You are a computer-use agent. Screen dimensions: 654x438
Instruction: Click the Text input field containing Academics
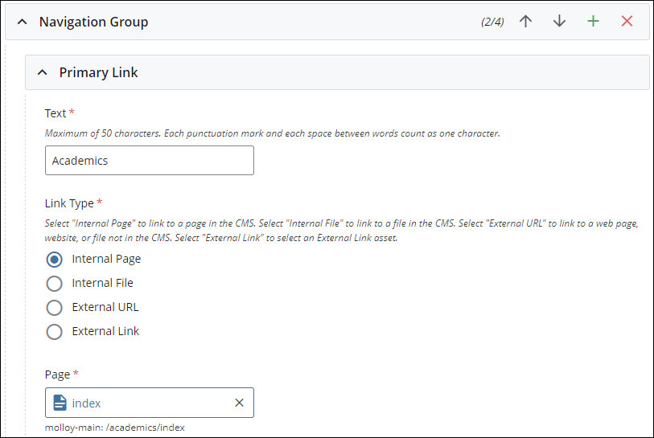click(150, 161)
